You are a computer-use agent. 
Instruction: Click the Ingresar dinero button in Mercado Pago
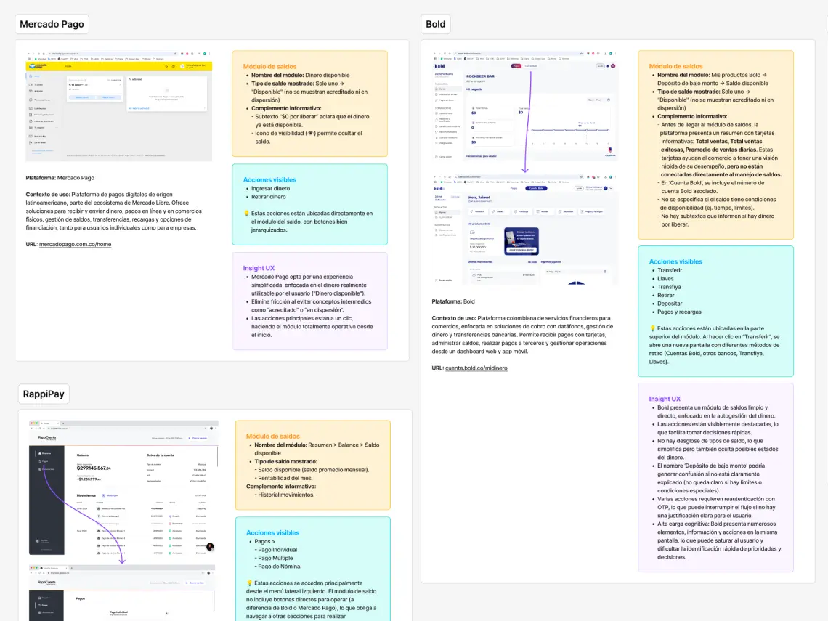click(81, 97)
